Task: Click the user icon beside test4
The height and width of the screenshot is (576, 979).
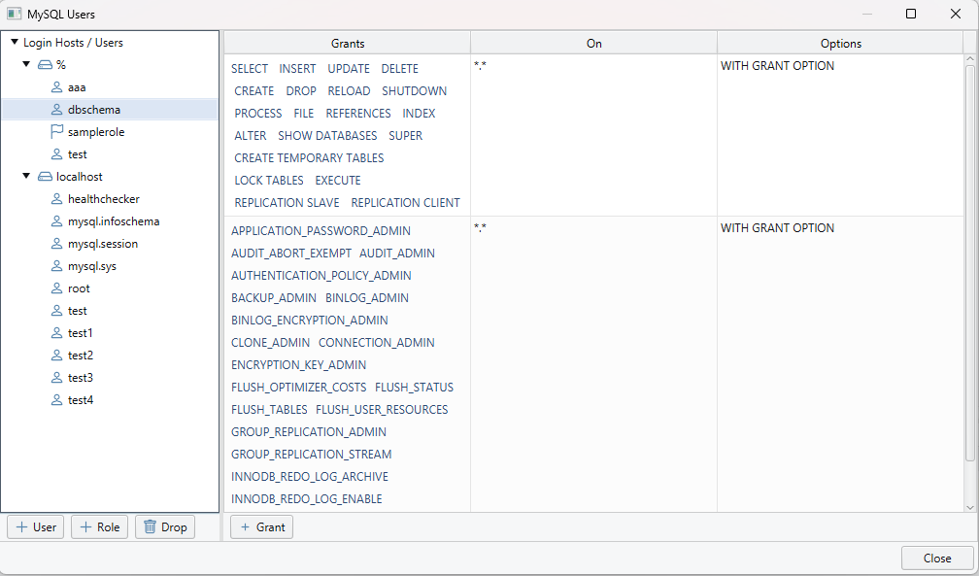Action: (x=56, y=400)
